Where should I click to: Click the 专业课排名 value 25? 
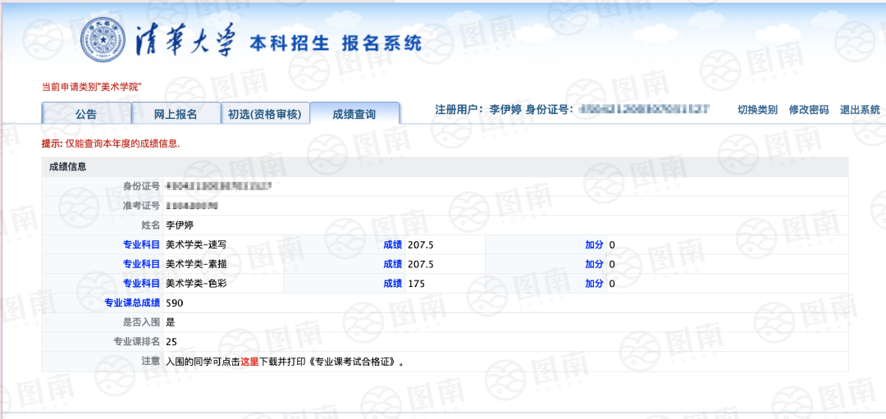[x=171, y=342]
